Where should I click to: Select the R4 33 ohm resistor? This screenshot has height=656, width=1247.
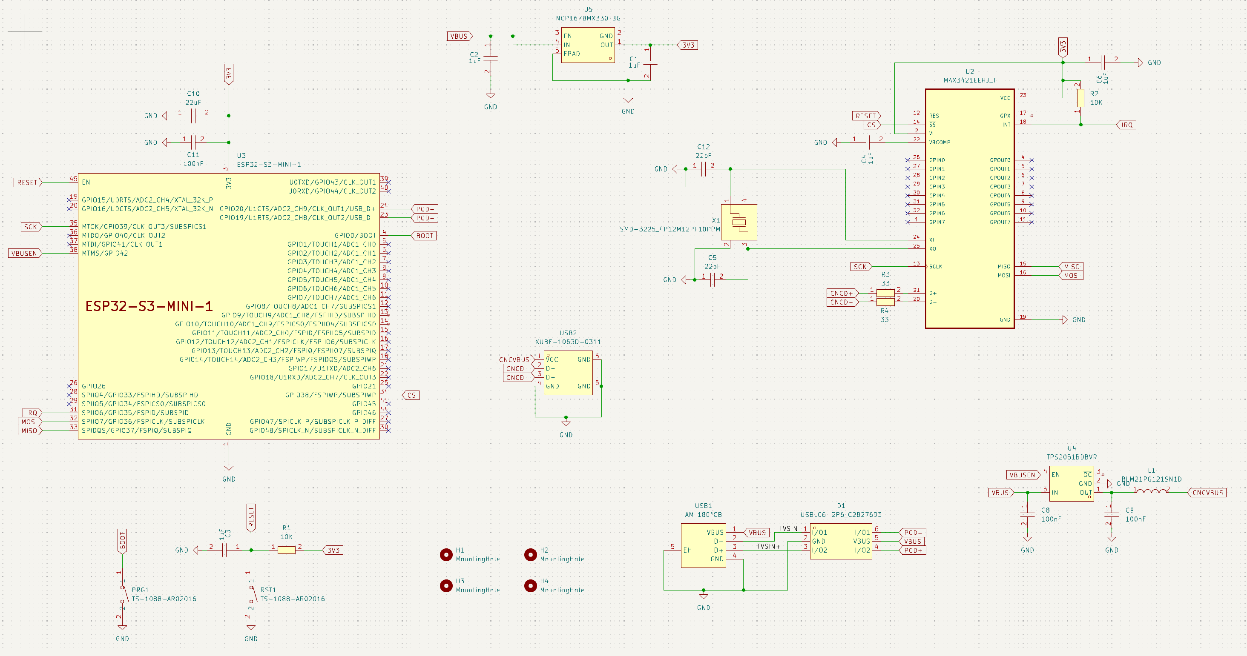[x=885, y=302]
